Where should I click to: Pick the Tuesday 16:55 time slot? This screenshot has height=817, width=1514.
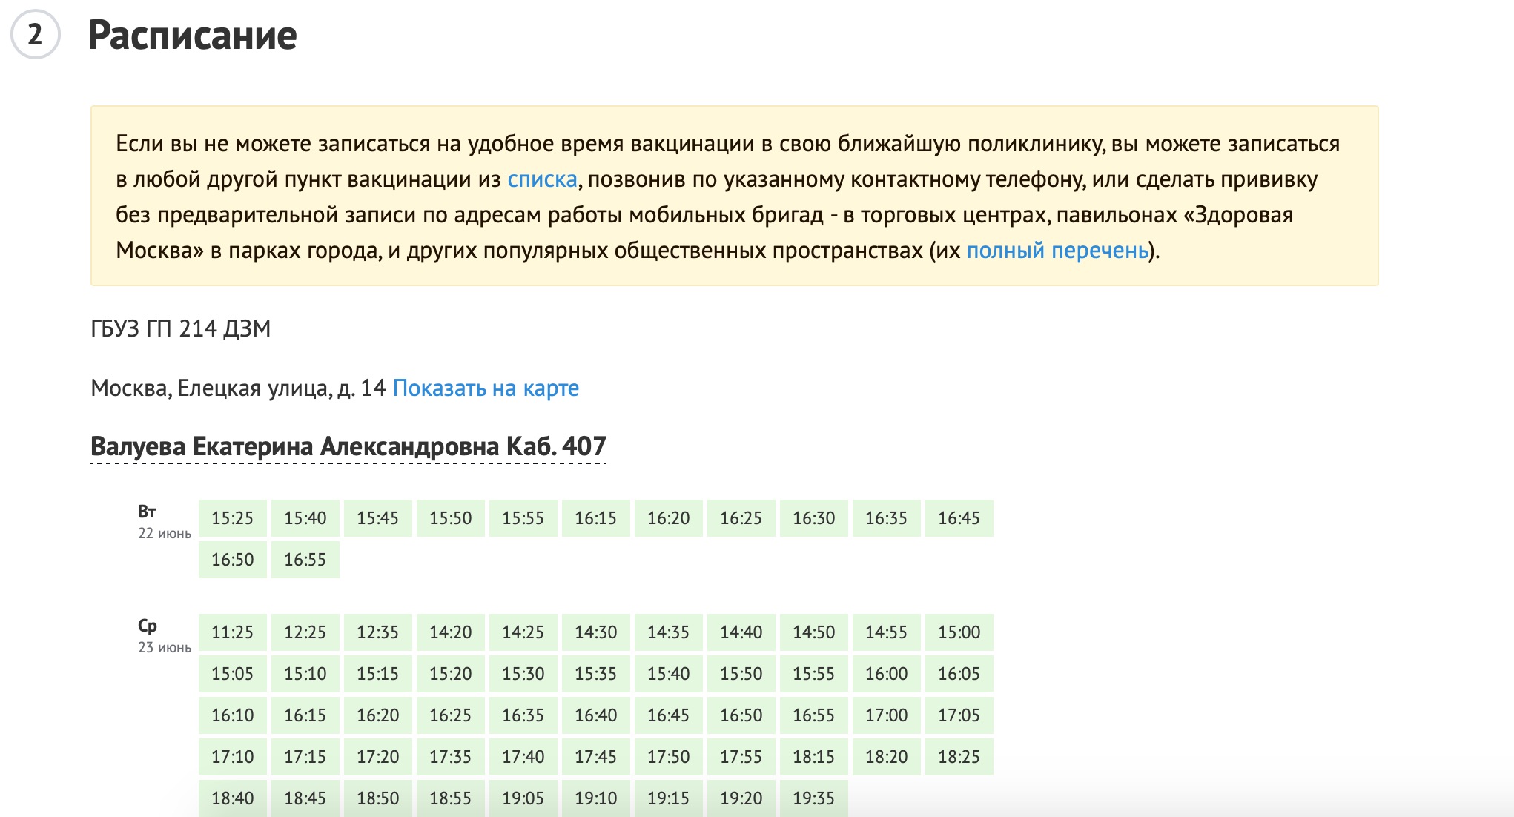305,560
